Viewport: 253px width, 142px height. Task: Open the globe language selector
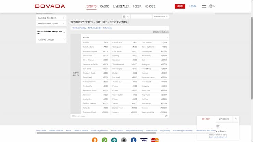click(212, 6)
